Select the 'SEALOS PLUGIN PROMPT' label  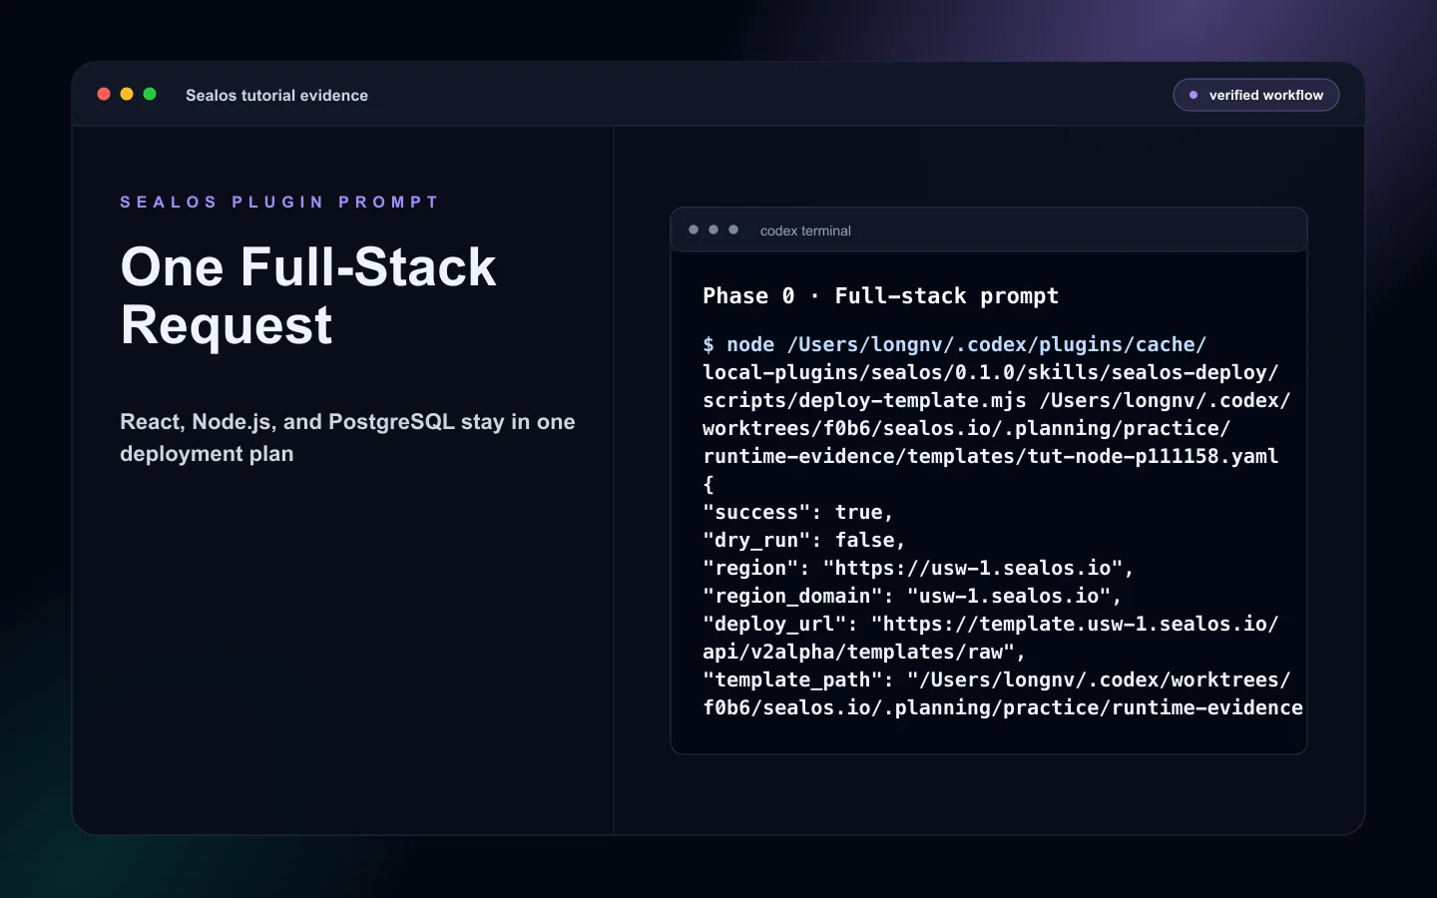click(x=279, y=202)
